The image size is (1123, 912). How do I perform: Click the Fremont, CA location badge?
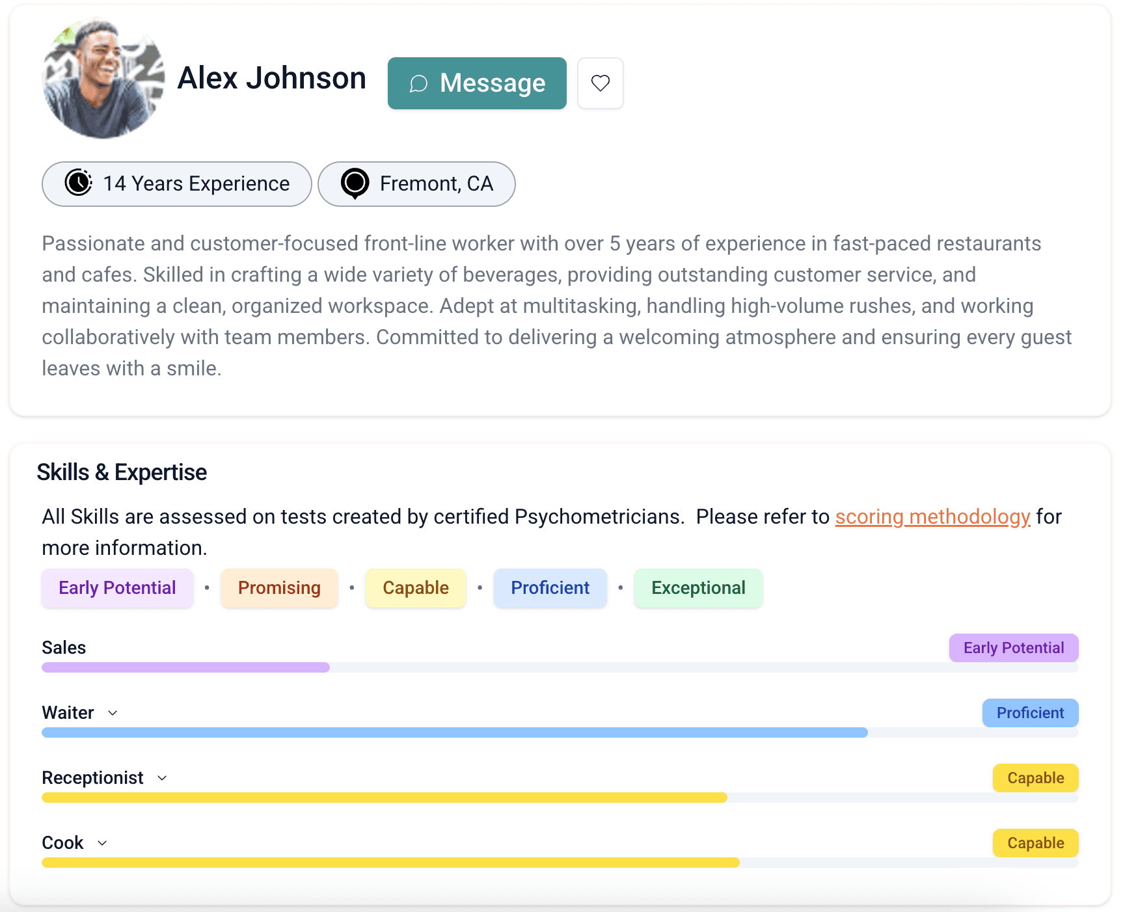416,184
